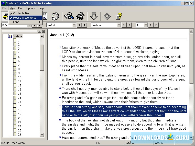The width and height of the screenshot is (195, 146).
Task: Select chapter 10 in contents tree
Action: pos(19,77)
